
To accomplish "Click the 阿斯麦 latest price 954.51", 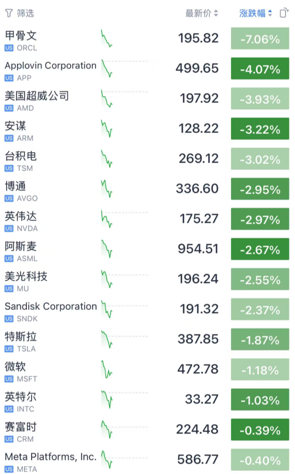I will [198, 250].
